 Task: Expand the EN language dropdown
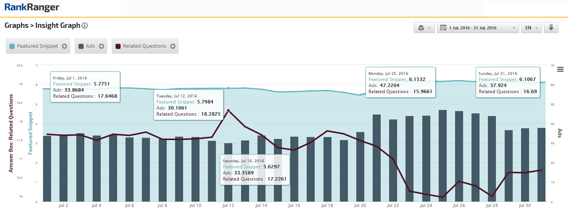531,28
